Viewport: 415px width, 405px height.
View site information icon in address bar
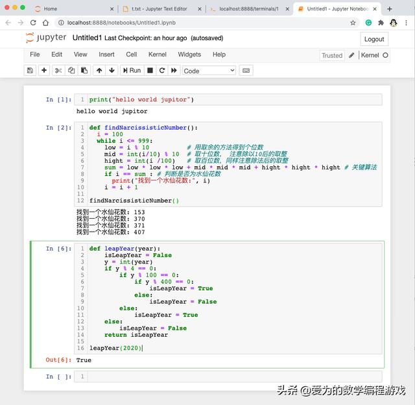point(61,23)
